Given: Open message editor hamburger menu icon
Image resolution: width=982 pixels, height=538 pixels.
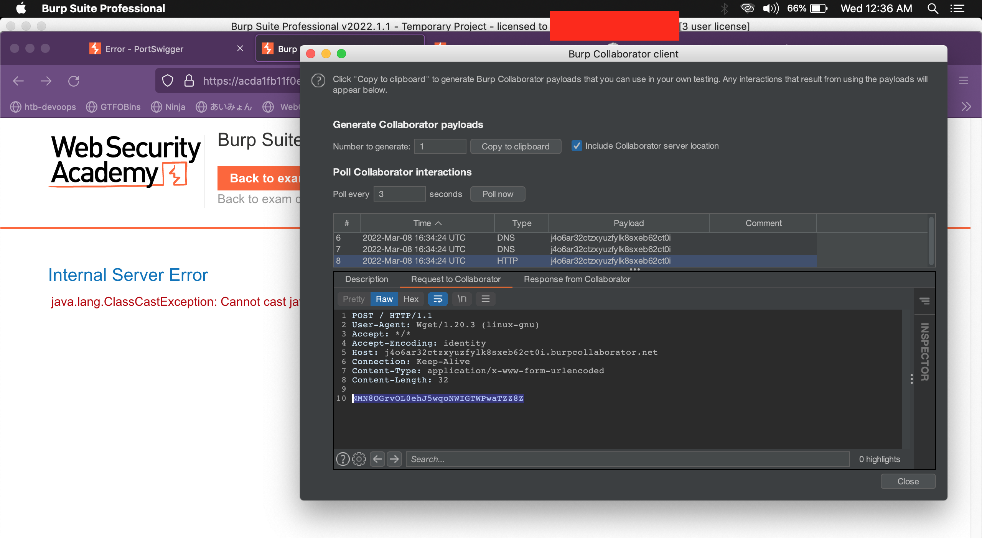Looking at the screenshot, I should point(485,299).
